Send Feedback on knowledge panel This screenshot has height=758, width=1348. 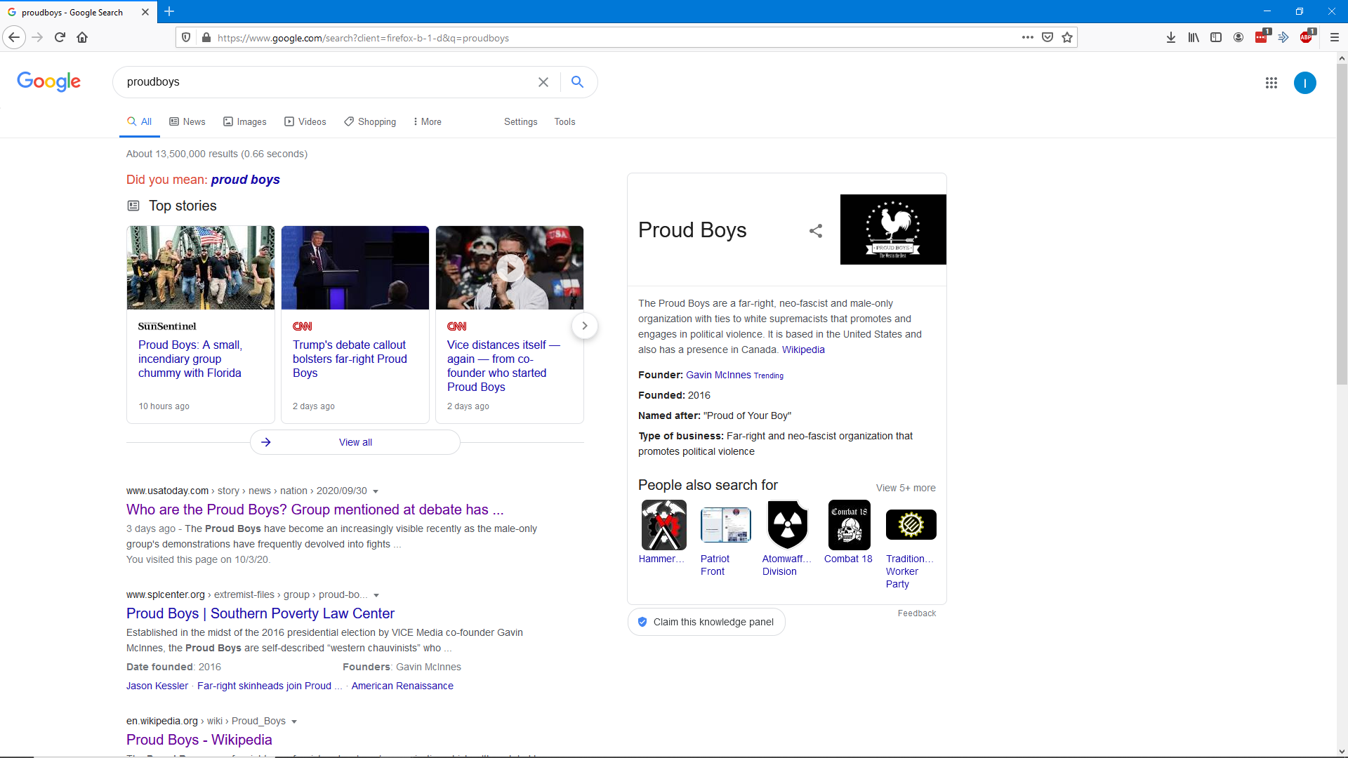pos(917,613)
